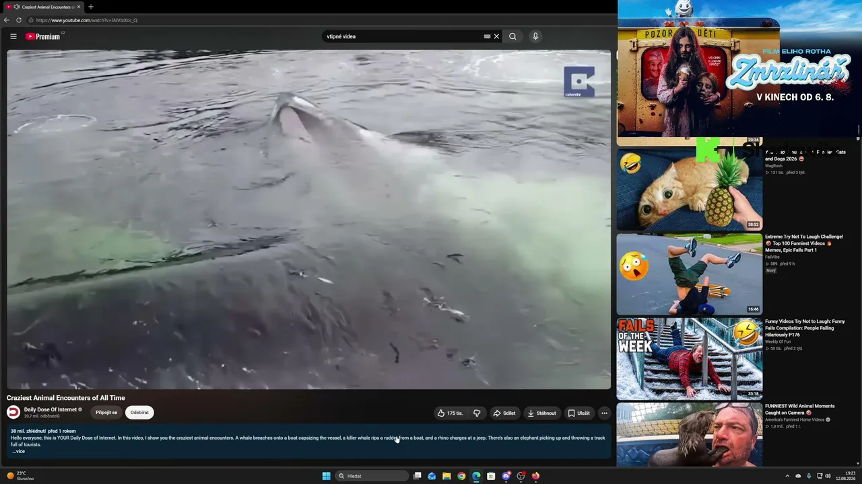862x484 pixels.
Task: Go back with the browser back arrow
Action: click(7, 20)
